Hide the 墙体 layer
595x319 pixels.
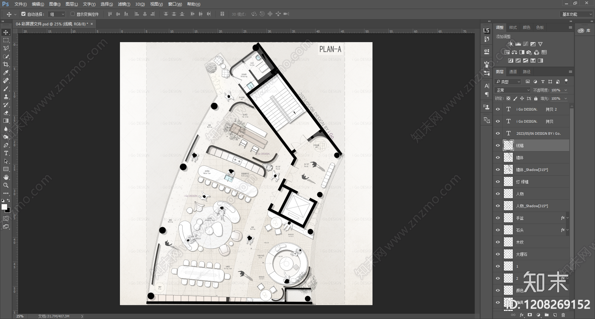498,158
